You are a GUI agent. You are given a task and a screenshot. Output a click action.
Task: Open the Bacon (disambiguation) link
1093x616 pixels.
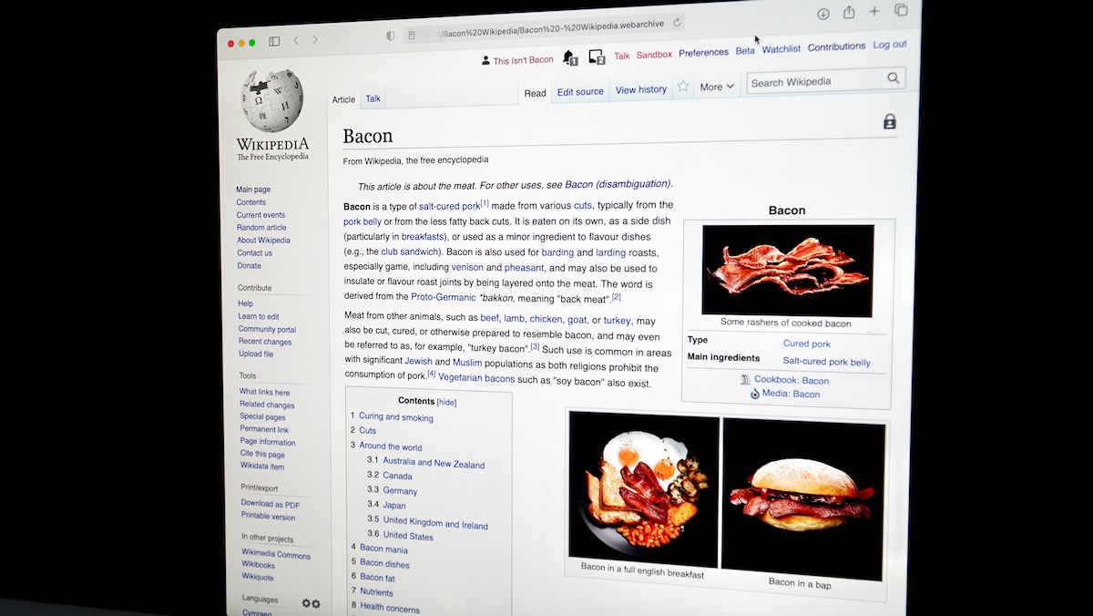(618, 184)
